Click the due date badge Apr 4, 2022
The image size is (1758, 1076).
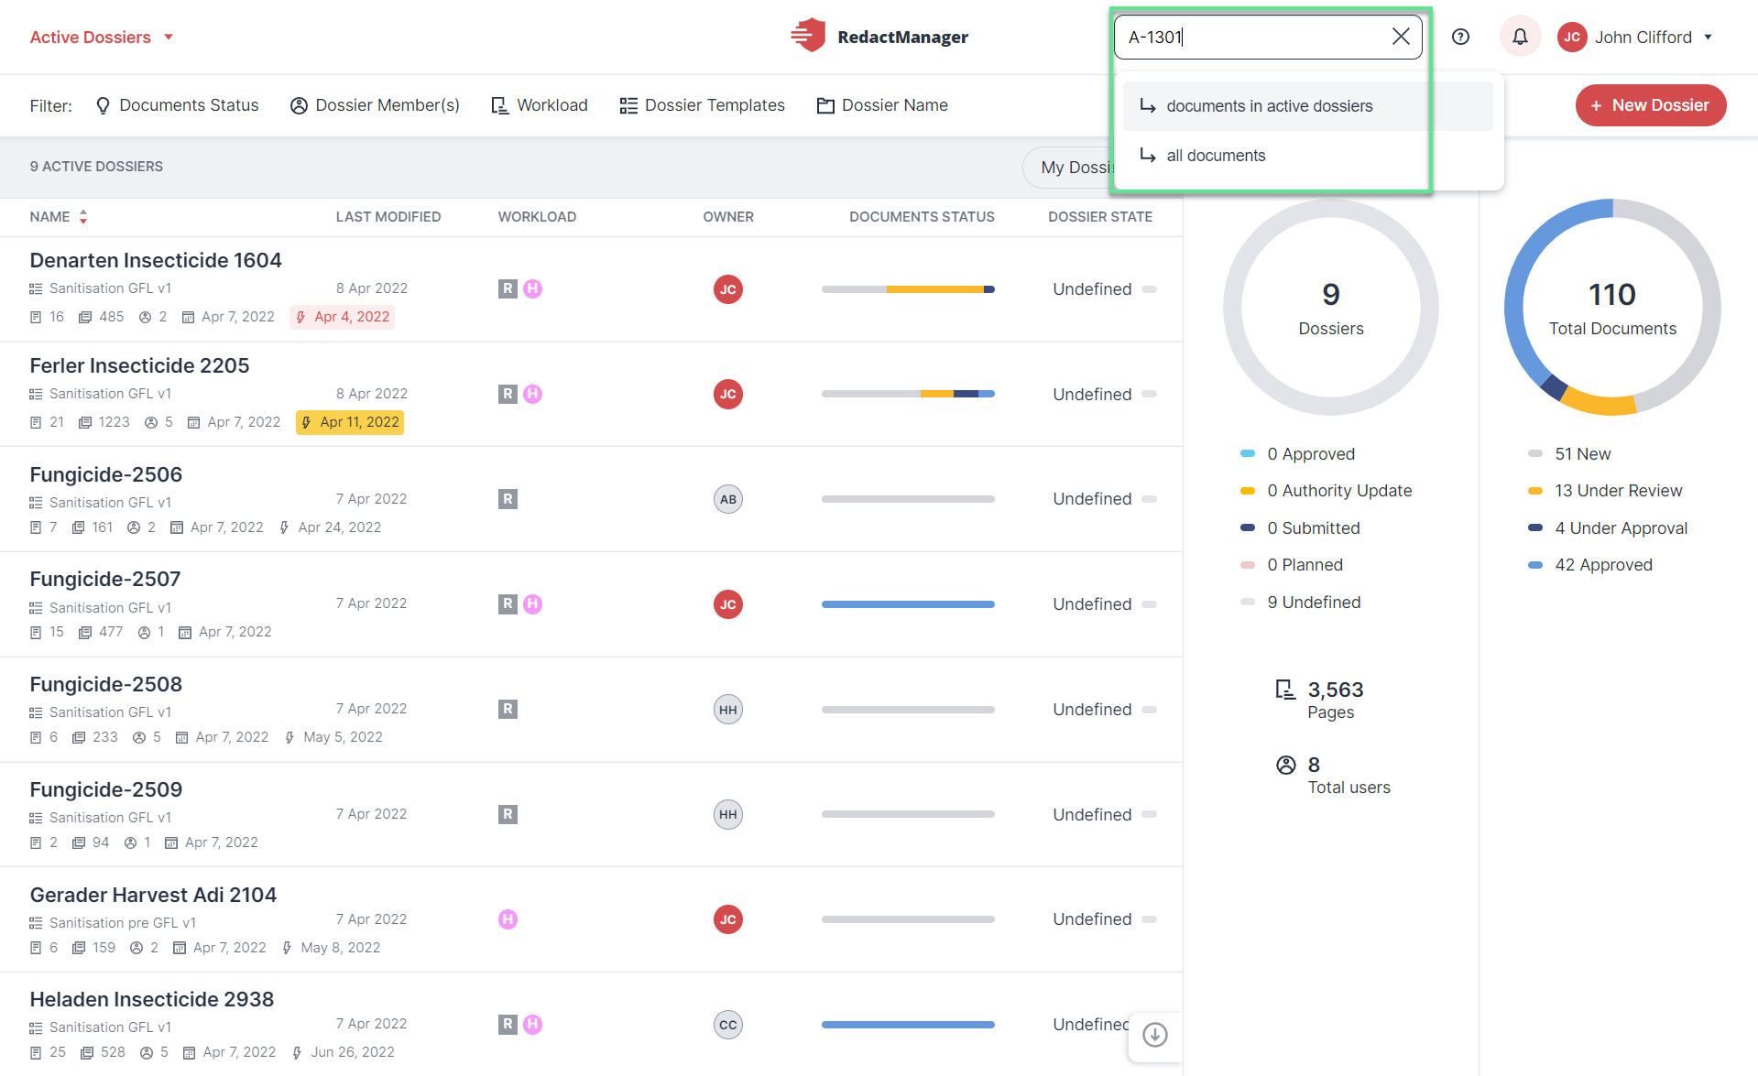click(x=343, y=317)
